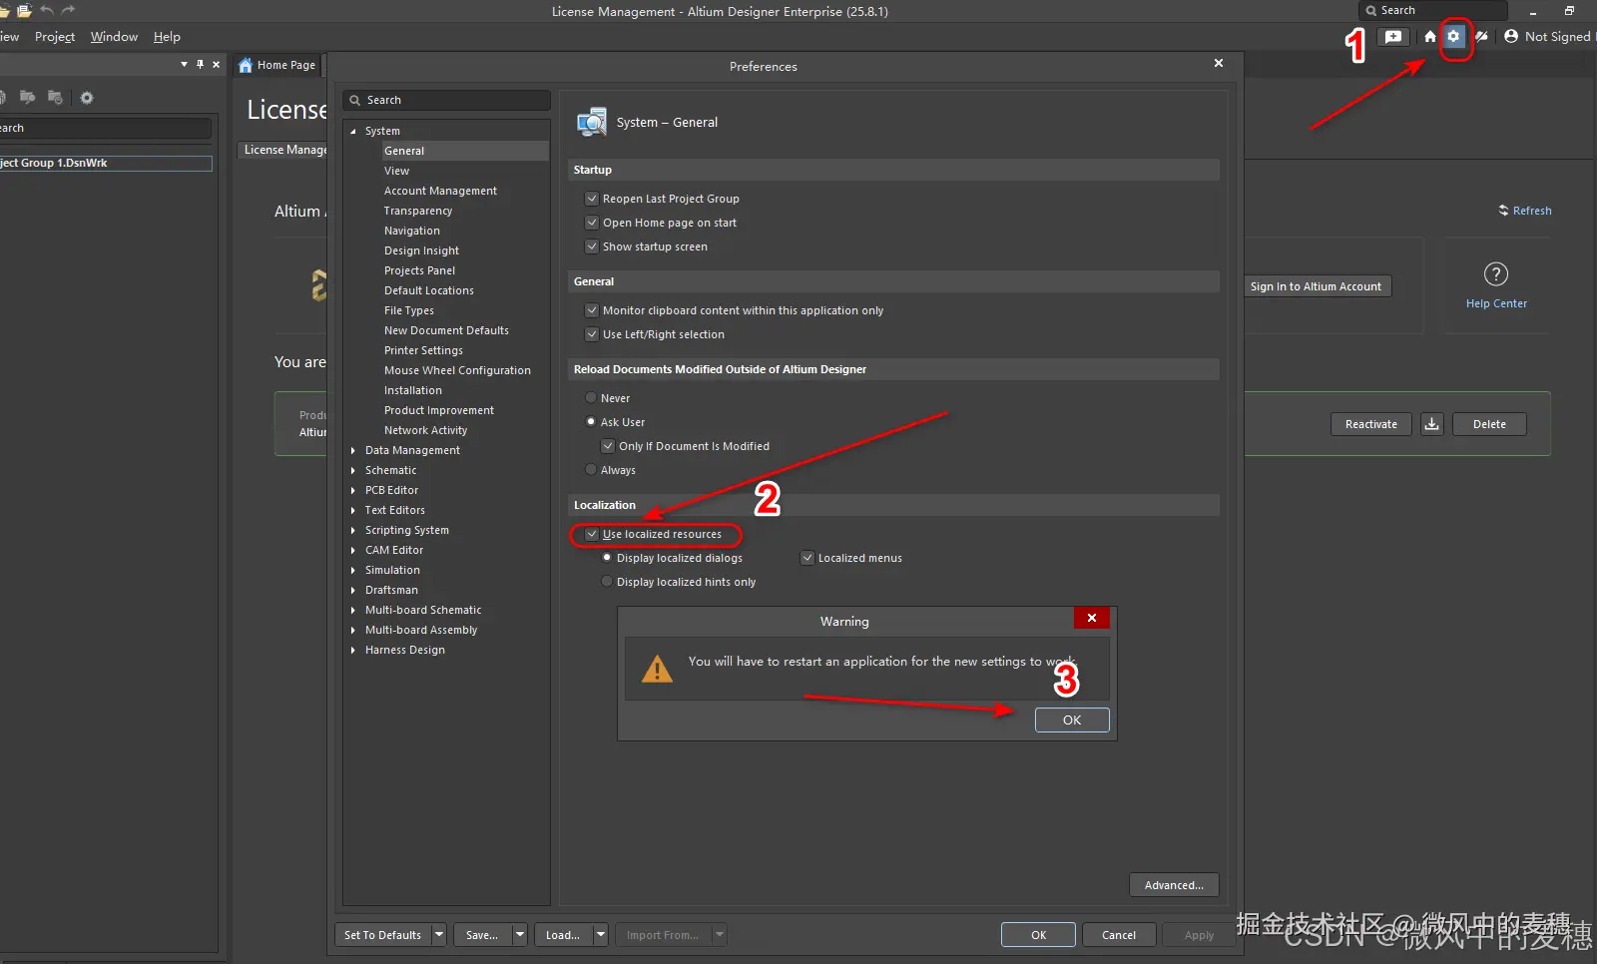Image resolution: width=1597 pixels, height=964 pixels.
Task: Click Sign In to Altium Account
Action: click(x=1316, y=286)
